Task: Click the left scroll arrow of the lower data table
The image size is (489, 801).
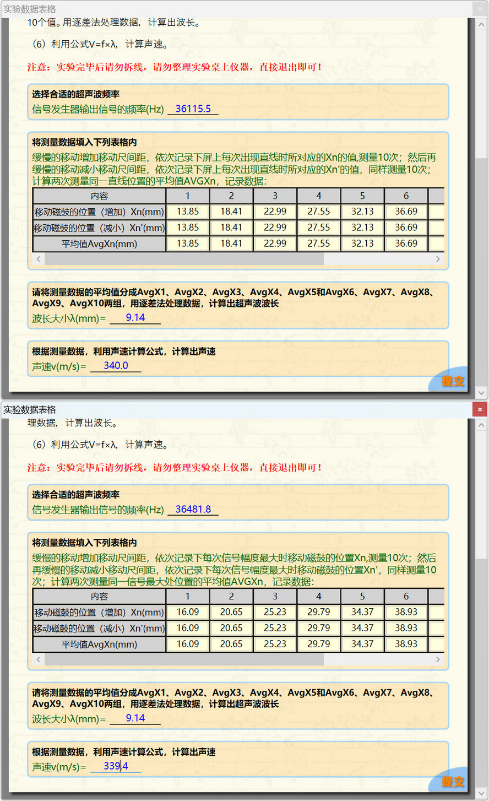Action: [37, 659]
